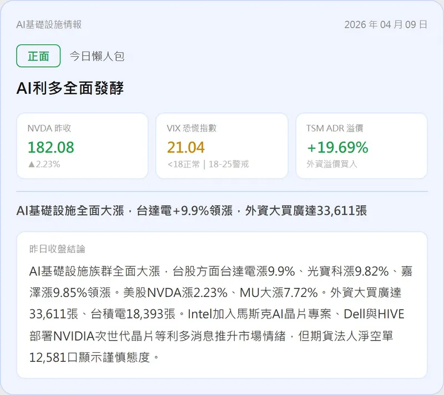Click the line mentioning NVIDIA次世代晶片

click(211, 336)
